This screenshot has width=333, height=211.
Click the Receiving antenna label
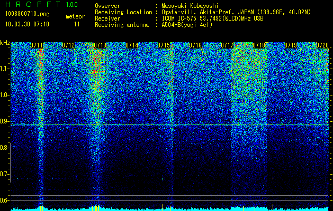tap(122, 25)
